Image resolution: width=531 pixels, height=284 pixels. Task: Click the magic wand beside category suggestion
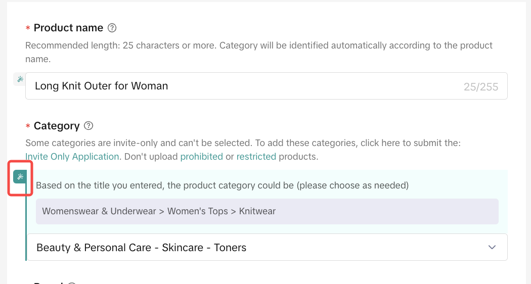click(20, 176)
